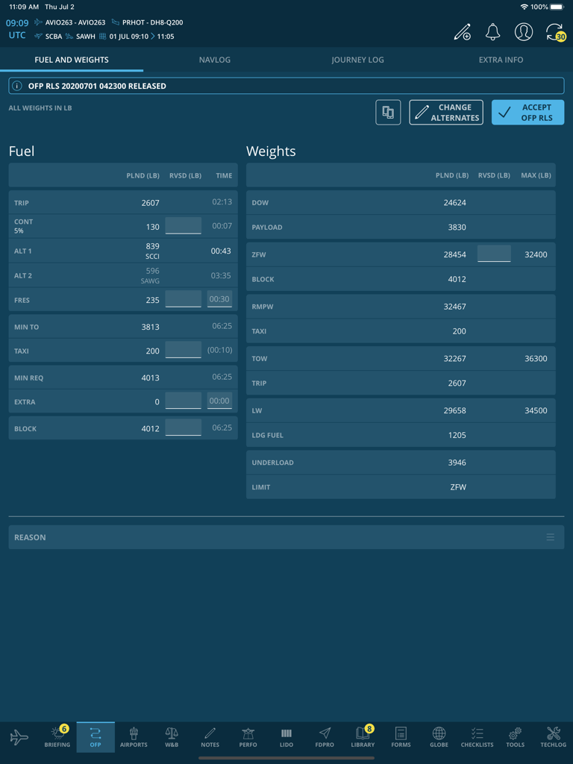The height and width of the screenshot is (764, 573).
Task: Tap the FRES revised fuel input field
Action: (x=184, y=298)
